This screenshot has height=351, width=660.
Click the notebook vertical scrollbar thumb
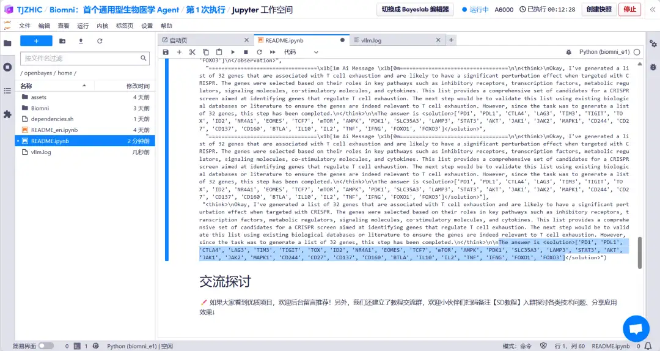click(x=640, y=253)
